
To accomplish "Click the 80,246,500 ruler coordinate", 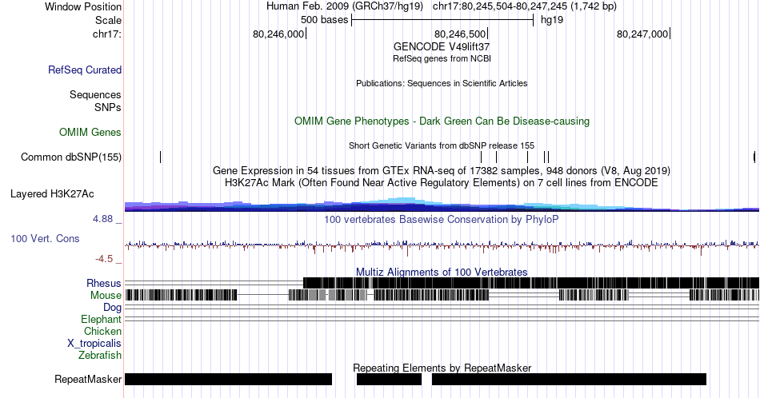I will click(x=460, y=34).
